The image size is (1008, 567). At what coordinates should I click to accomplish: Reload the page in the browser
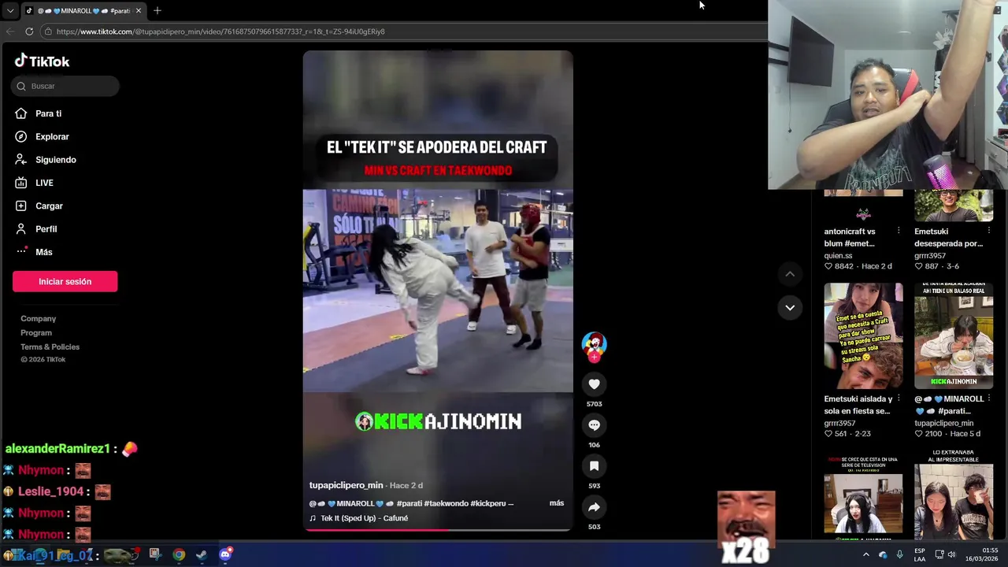[x=29, y=31]
